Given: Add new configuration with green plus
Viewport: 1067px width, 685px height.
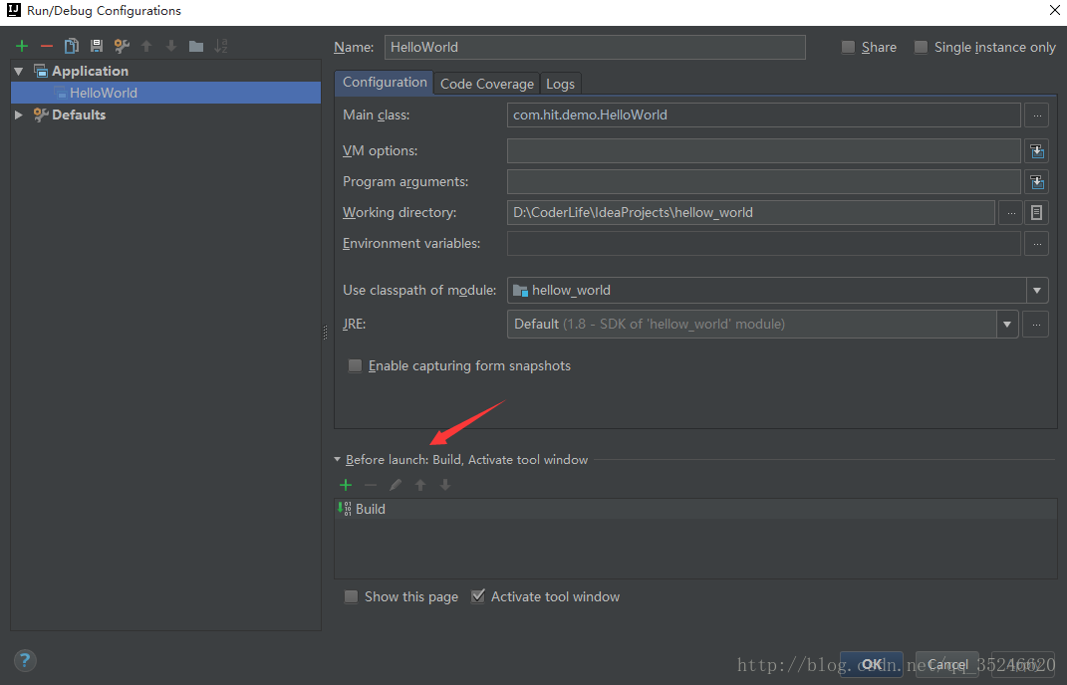Looking at the screenshot, I should pyautogui.click(x=22, y=46).
